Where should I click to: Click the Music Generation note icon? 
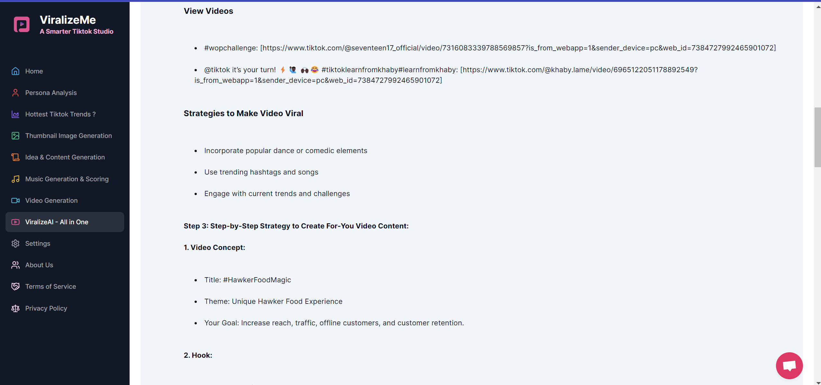click(x=15, y=179)
